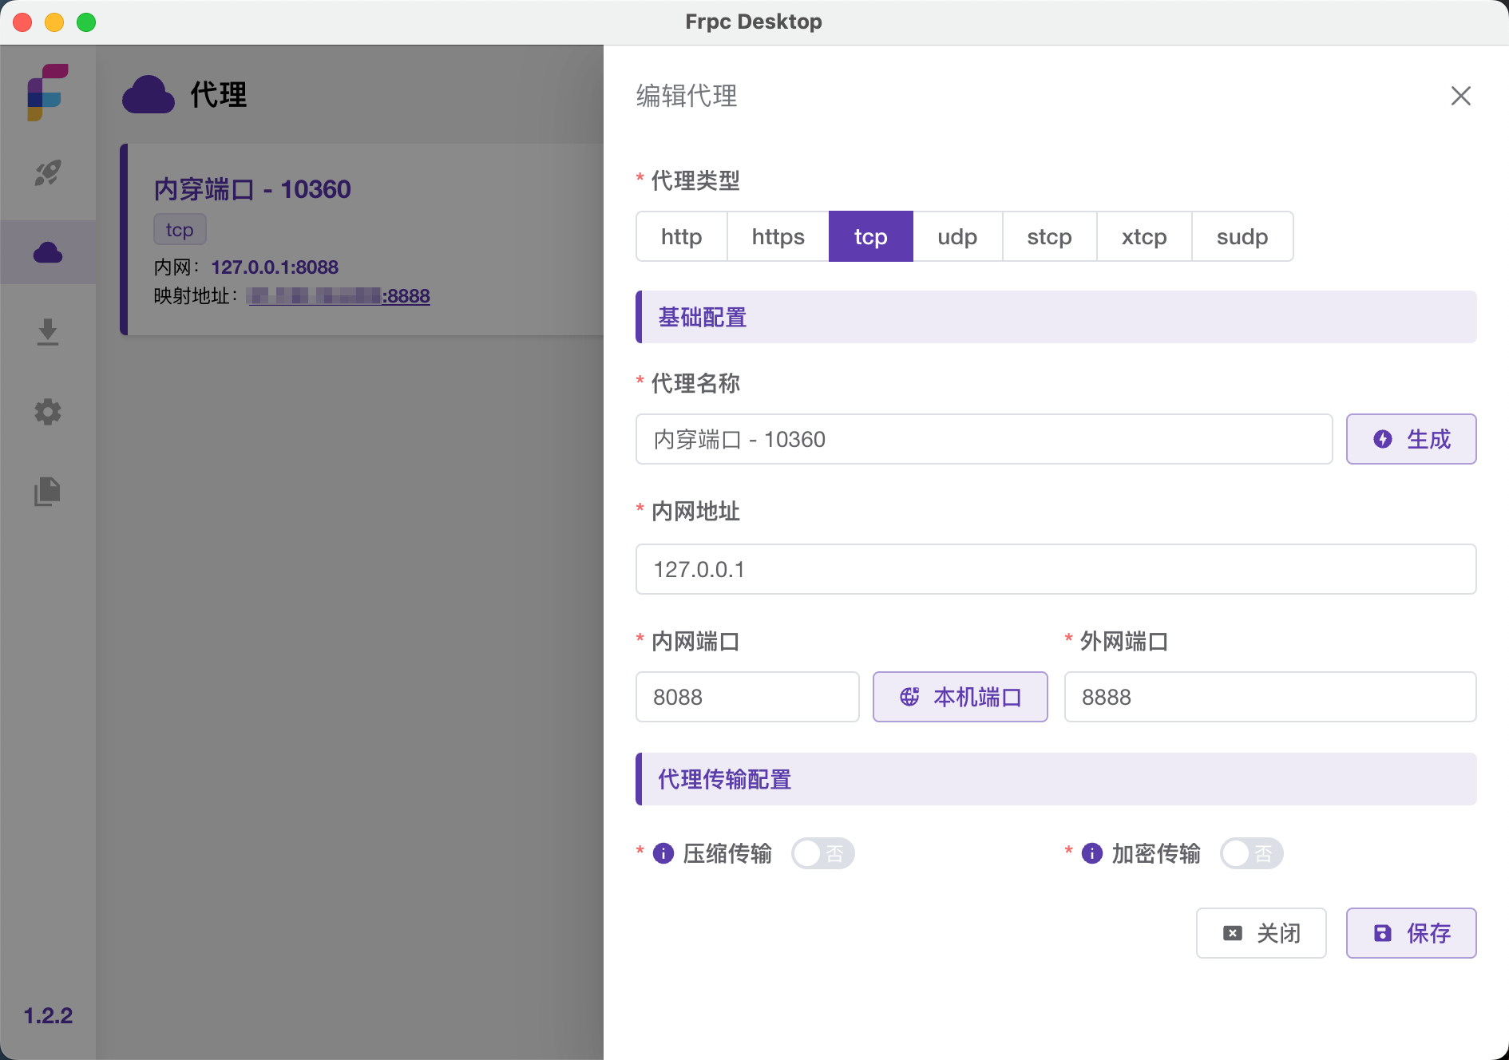Click the 本机端口 local port button

click(960, 697)
